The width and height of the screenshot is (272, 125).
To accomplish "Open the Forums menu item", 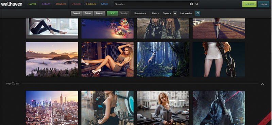I will pyautogui.click(x=91, y=4).
